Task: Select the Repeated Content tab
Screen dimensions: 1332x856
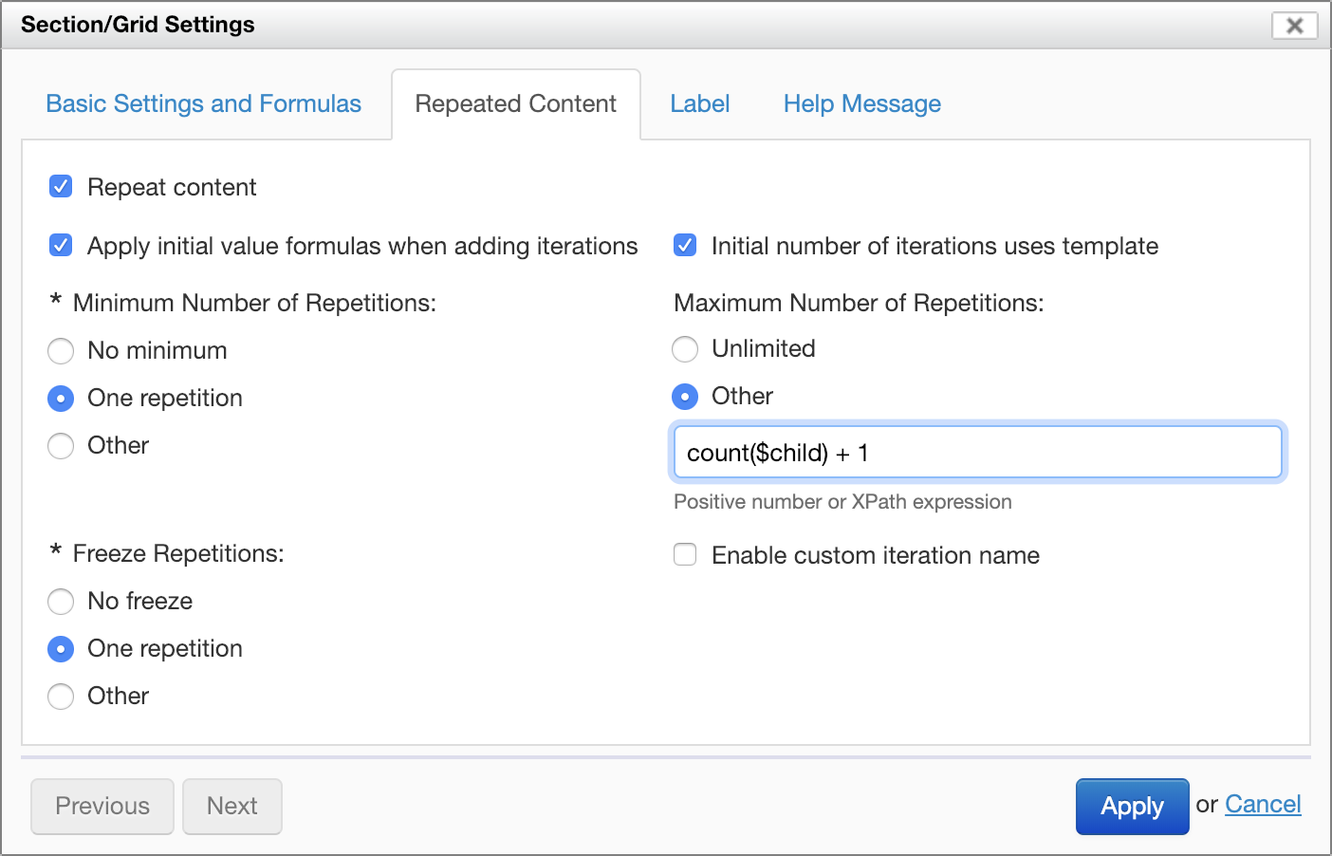Action: click(515, 103)
